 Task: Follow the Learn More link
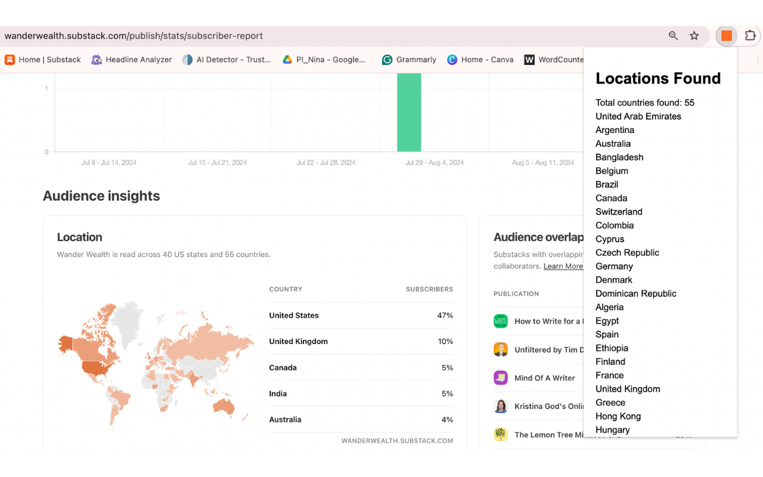(563, 266)
